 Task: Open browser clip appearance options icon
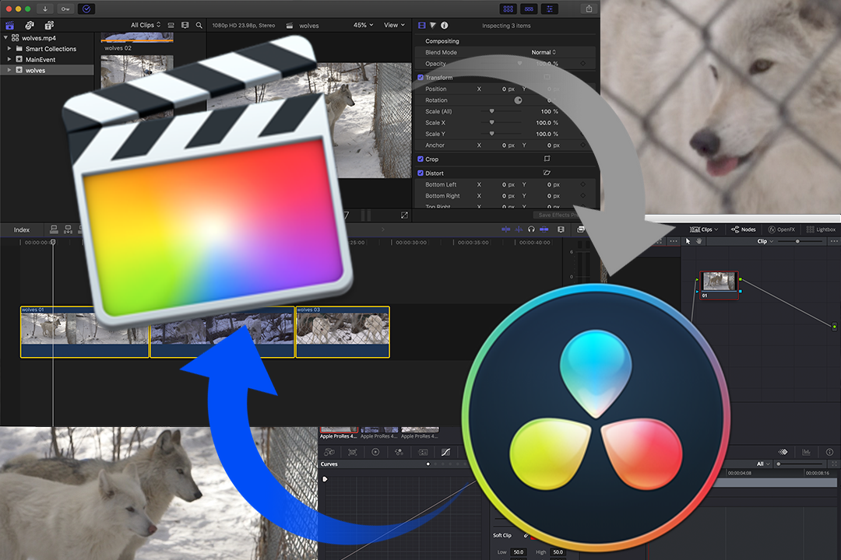point(185,25)
